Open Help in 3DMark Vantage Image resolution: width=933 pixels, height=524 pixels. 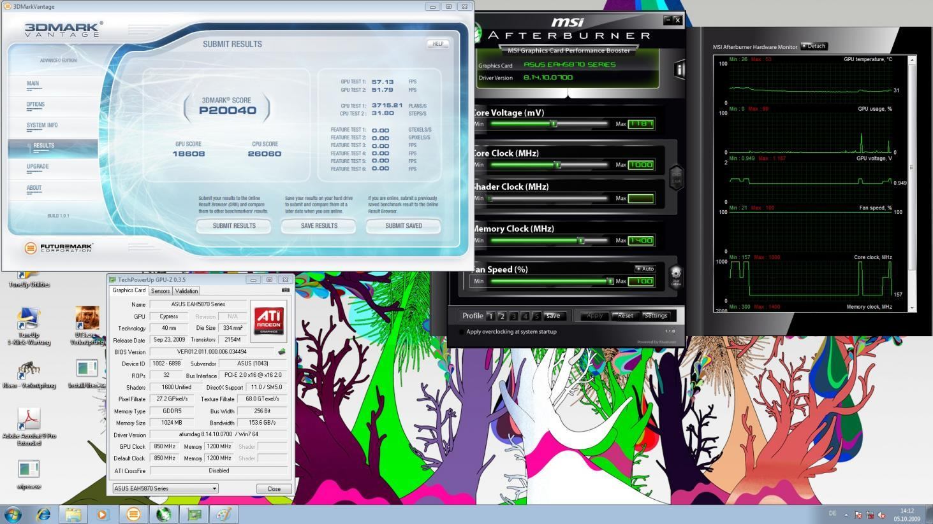pos(438,44)
